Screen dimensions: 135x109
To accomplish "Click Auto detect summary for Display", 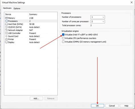I will coord(34,42).
